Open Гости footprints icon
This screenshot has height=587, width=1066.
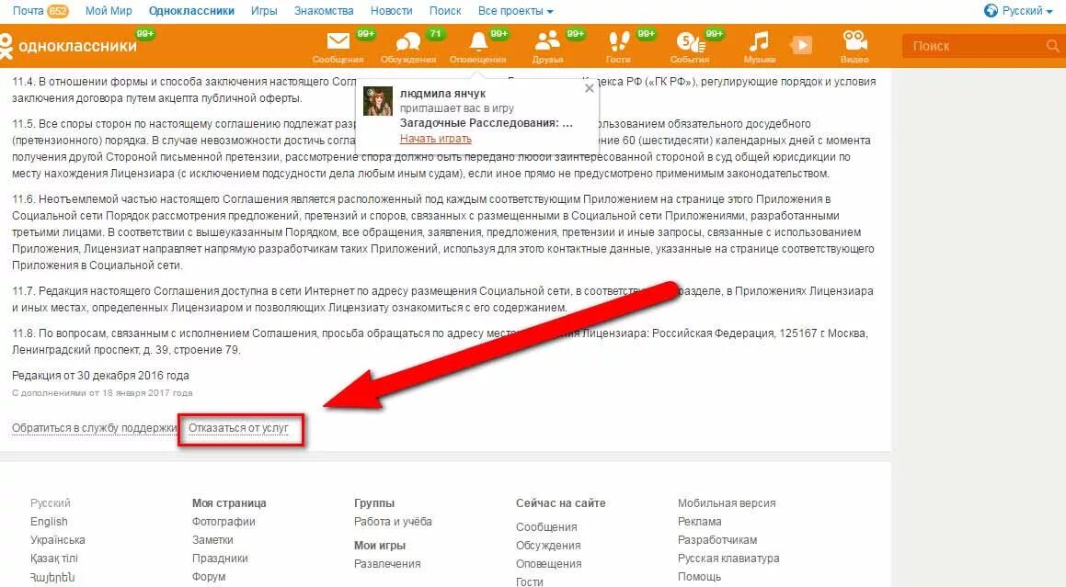pyautogui.click(x=618, y=41)
